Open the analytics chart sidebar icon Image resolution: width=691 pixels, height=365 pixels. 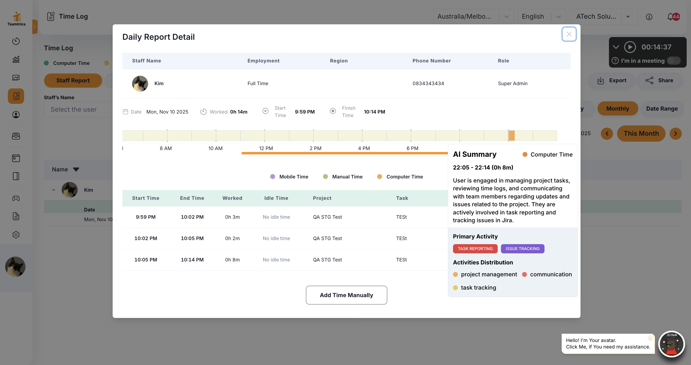pyautogui.click(x=16, y=59)
